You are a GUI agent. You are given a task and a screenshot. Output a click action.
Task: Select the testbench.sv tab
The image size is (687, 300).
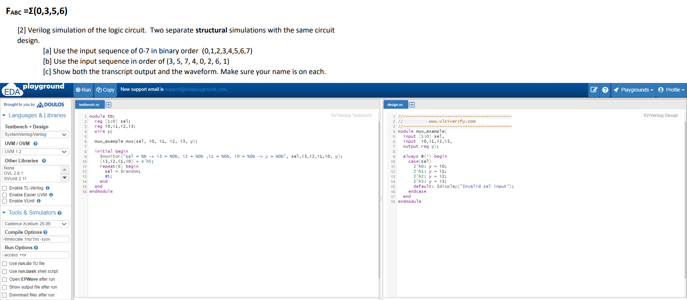(89, 104)
